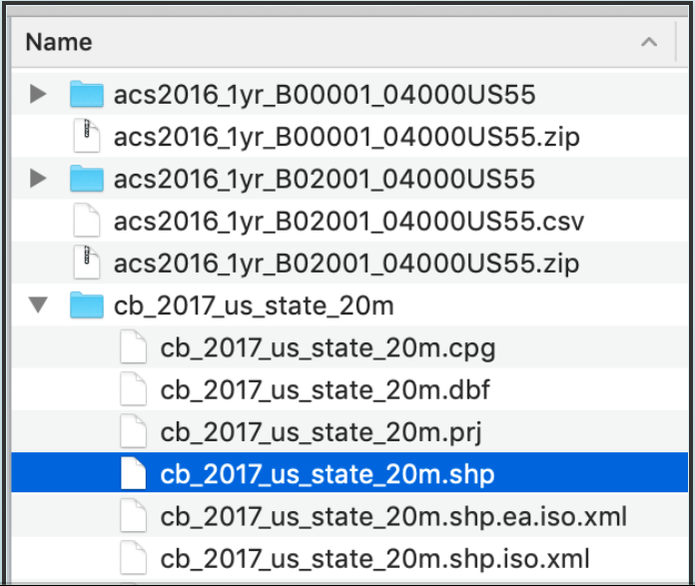Click the acs2016_1yr_B00001_04000US55 folder icon
This screenshot has width=695, height=586.
[88, 95]
